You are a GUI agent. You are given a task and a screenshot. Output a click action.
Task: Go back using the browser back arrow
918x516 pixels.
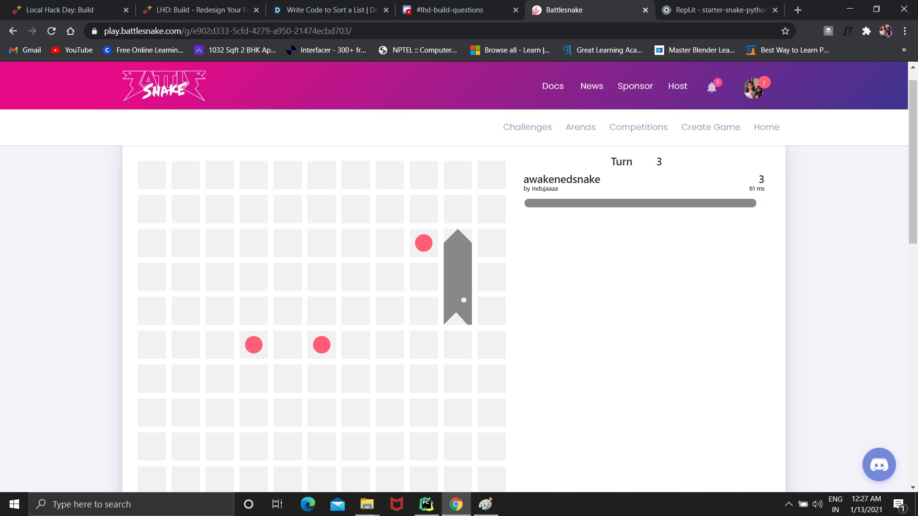click(12, 31)
